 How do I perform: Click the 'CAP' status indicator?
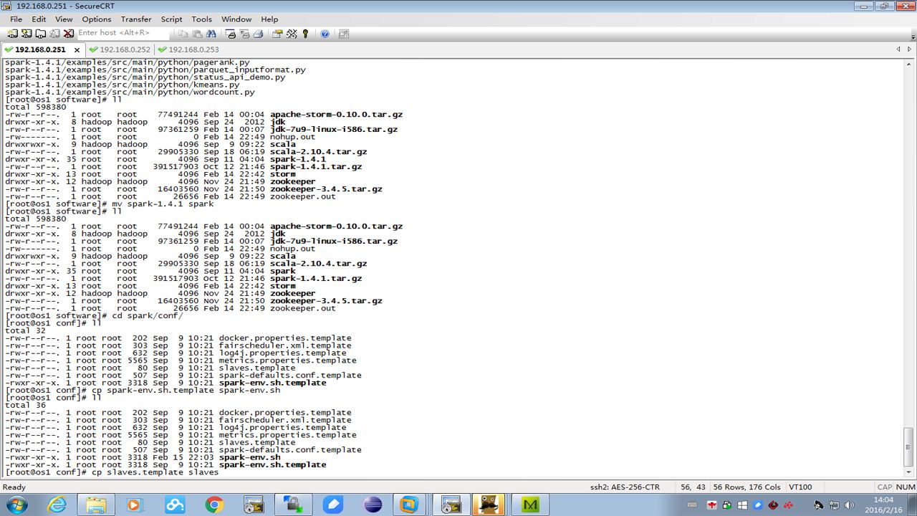click(884, 487)
